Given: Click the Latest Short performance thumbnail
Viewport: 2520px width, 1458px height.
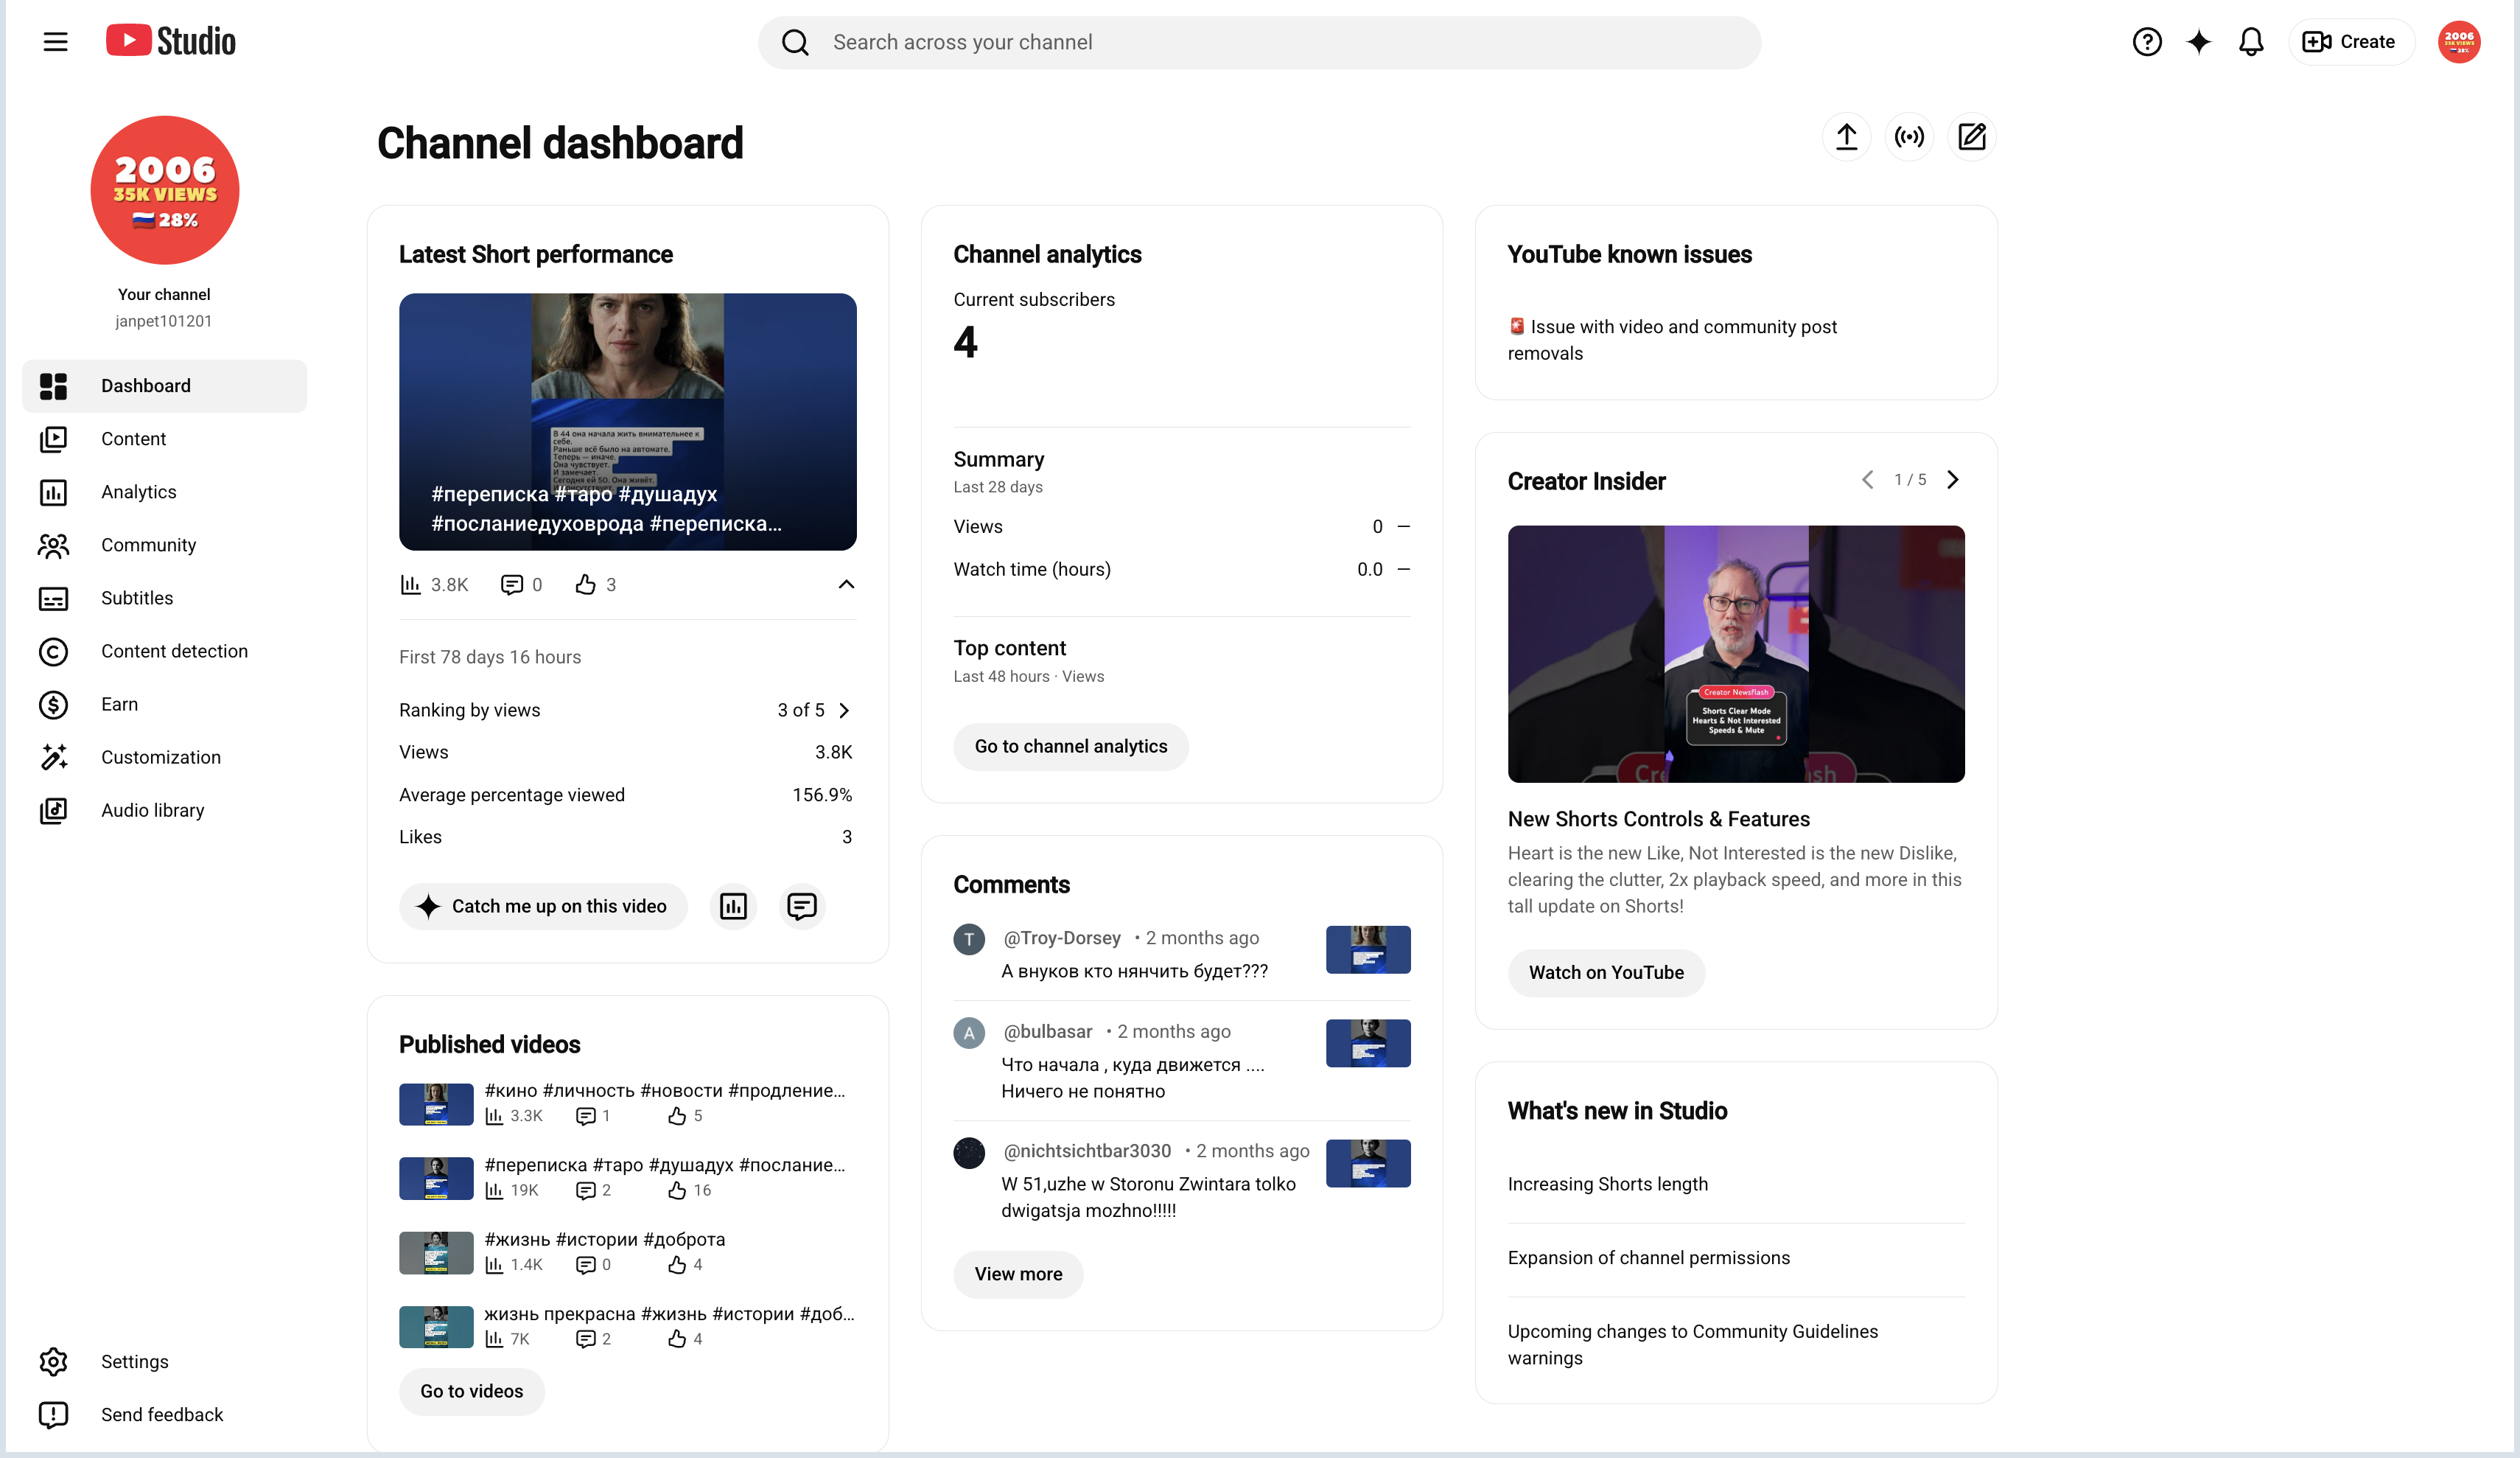Looking at the screenshot, I should [x=627, y=422].
